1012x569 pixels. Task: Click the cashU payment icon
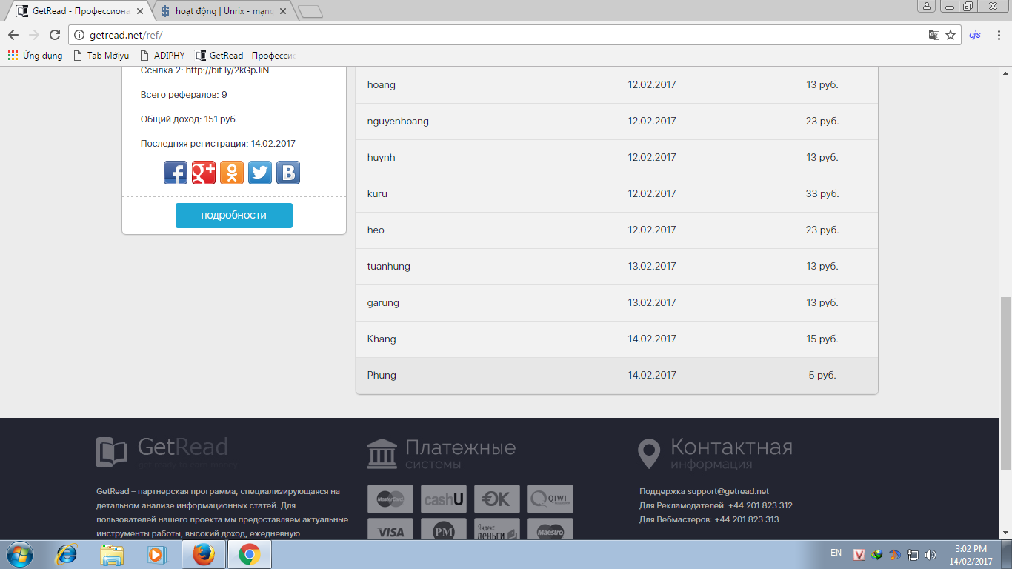(444, 499)
